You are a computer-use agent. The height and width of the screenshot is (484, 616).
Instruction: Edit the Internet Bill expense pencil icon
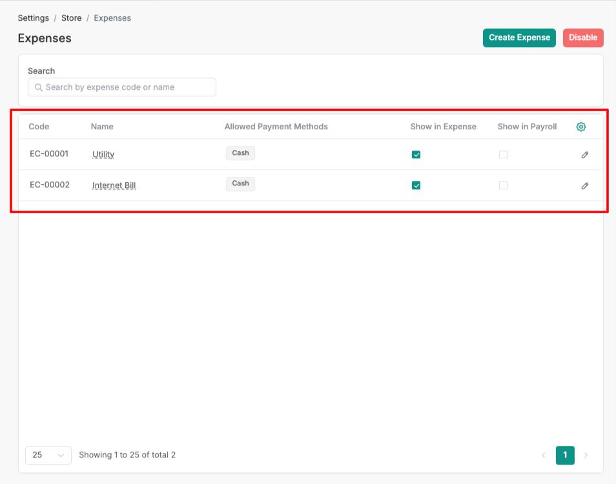584,185
